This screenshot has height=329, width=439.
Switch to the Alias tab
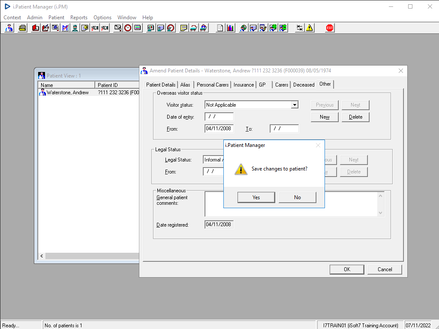pos(185,85)
